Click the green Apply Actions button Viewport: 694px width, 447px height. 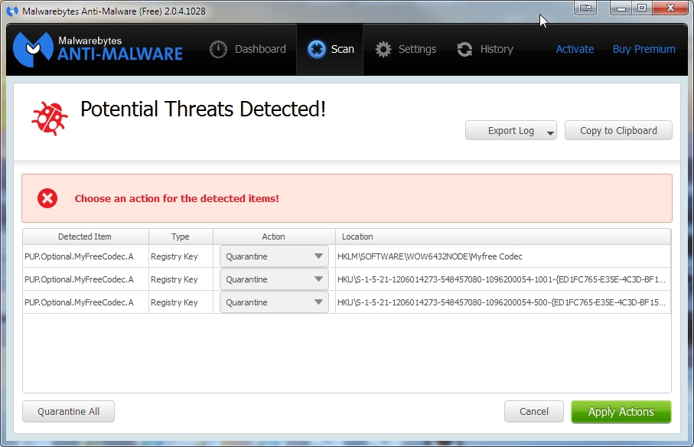621,412
